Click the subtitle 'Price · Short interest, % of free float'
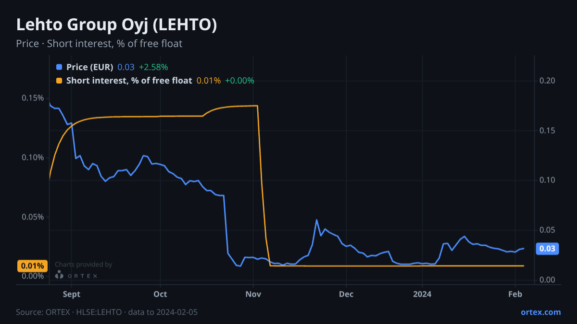This screenshot has height=324, width=577. (x=99, y=44)
